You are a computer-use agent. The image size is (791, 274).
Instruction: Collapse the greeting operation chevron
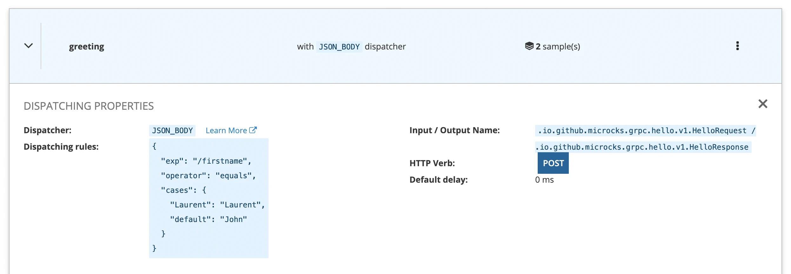[29, 46]
